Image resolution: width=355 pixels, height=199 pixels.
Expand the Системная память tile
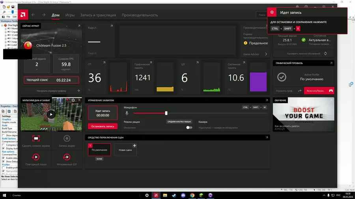tap(244, 63)
